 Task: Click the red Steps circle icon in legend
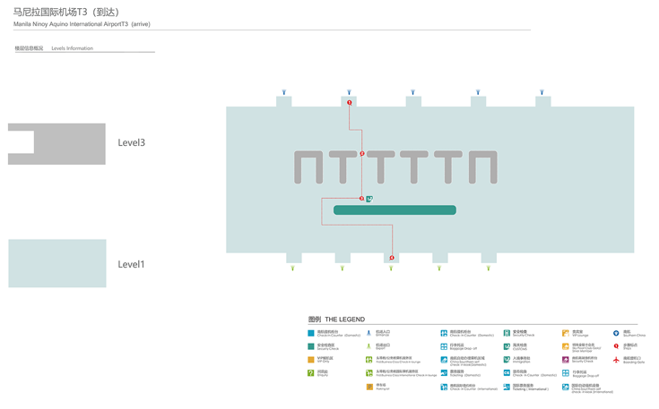point(616,346)
